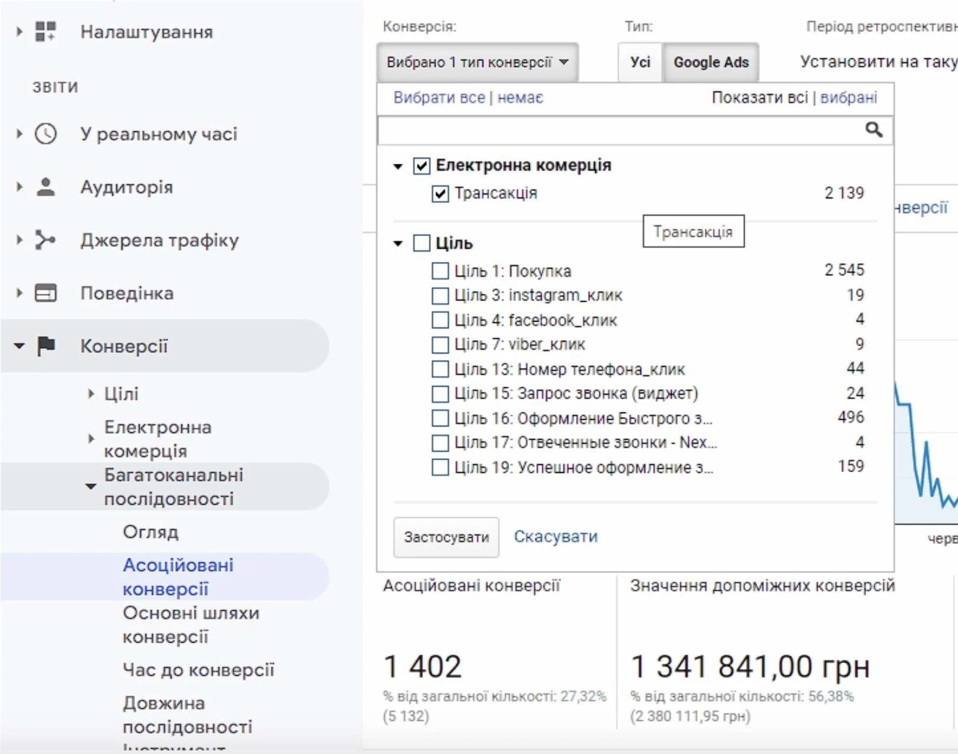Collapse the Конверсії section arrow
Viewport: 958px width, 754px height.
tap(19, 346)
